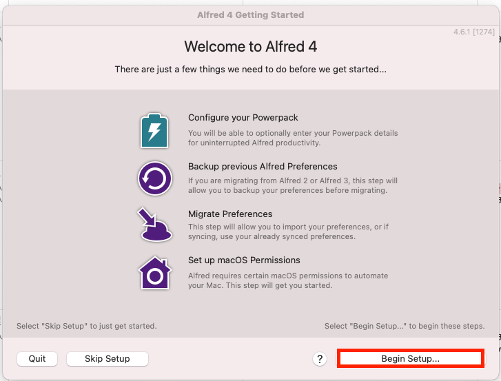Click the "Configure your Powerpack" heading
This screenshot has height=381, width=501.
tap(243, 118)
